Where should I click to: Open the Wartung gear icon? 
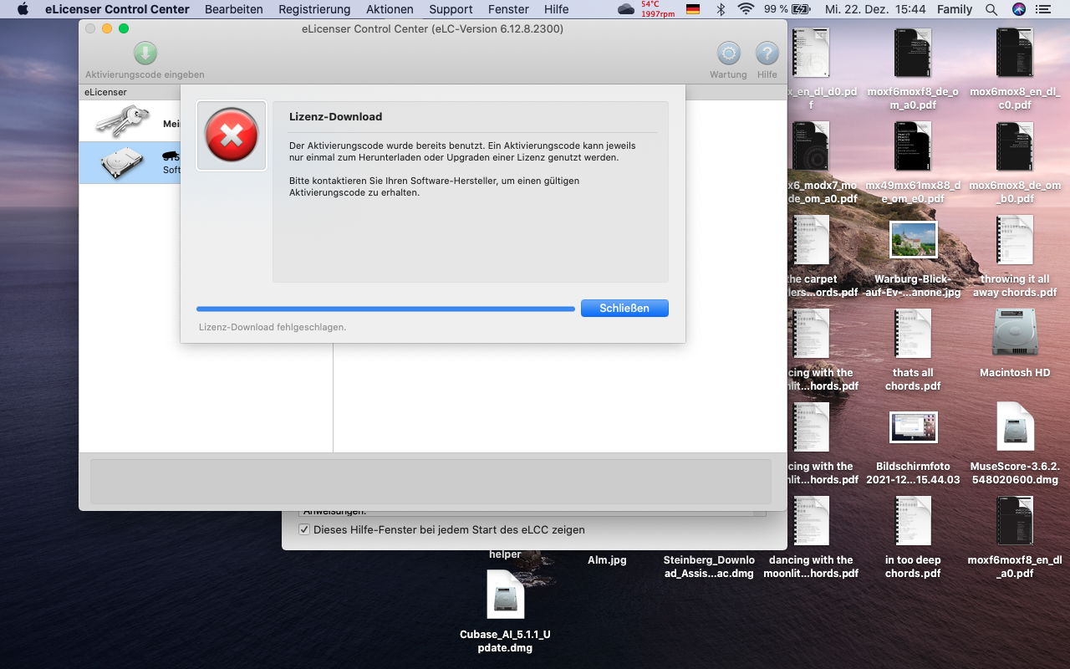(x=729, y=54)
